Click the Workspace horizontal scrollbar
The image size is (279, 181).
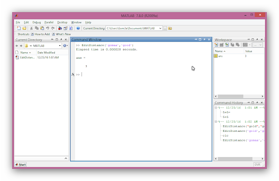click(x=231, y=96)
